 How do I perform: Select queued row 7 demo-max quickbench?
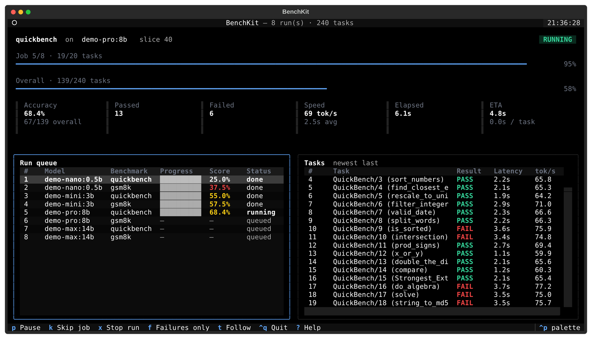click(x=152, y=229)
